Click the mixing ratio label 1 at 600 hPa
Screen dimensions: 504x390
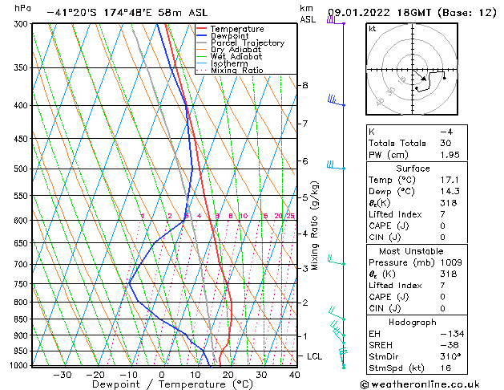[x=143, y=216]
